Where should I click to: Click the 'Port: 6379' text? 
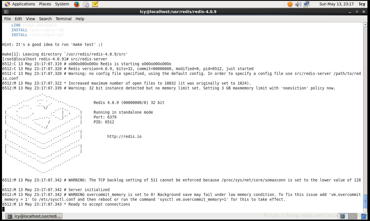(x=105, y=117)
